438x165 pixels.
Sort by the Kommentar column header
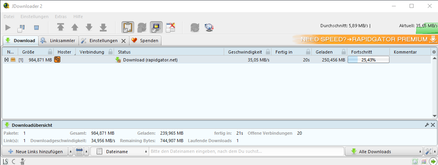pos(410,52)
